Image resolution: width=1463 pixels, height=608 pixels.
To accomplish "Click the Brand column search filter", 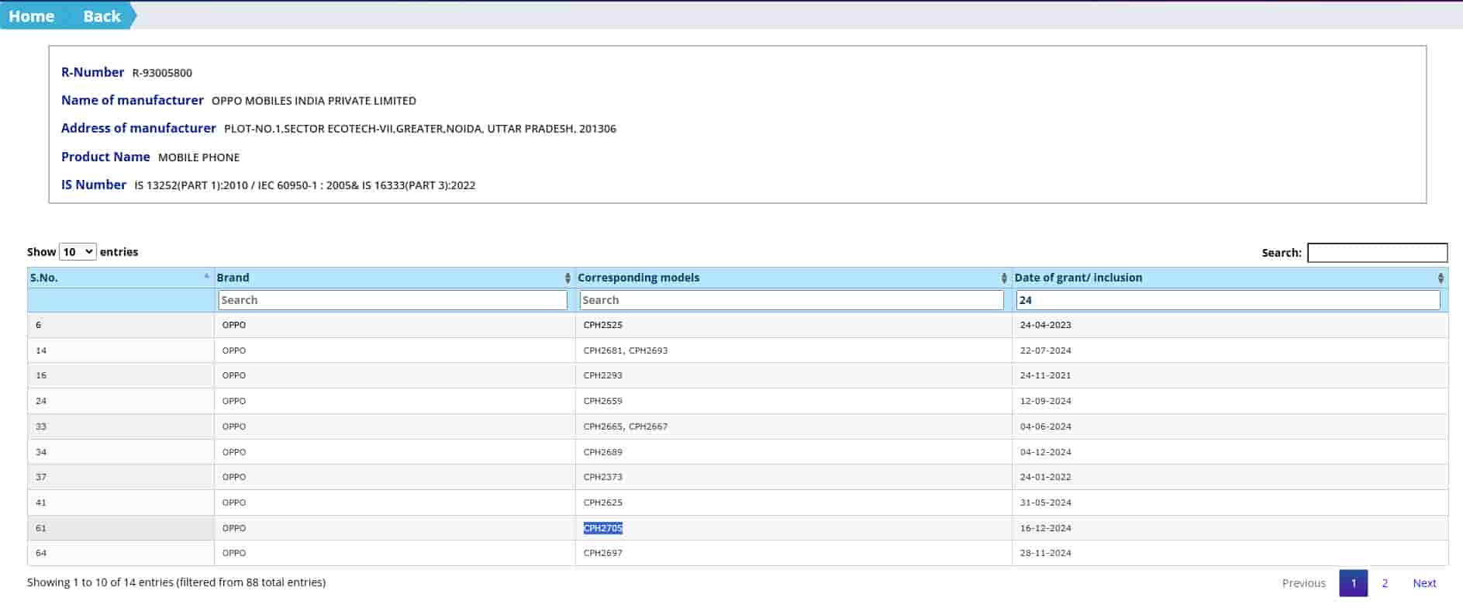I will pos(392,300).
